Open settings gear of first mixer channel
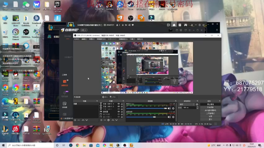 pyautogui.click(x=173, y=109)
